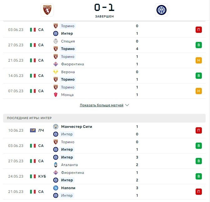
Task: Click the Inter crest in the header
Action: 161,10
